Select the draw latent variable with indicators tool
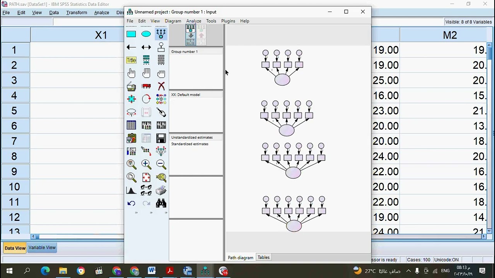The height and width of the screenshot is (278, 495). pos(161,34)
